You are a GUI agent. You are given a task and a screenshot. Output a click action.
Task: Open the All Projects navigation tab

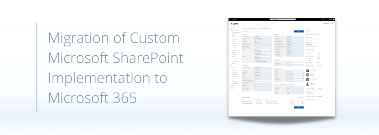(253, 24)
